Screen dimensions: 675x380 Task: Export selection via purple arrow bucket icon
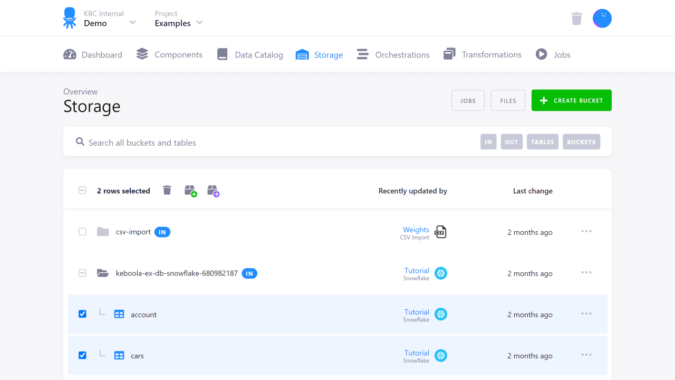214,191
